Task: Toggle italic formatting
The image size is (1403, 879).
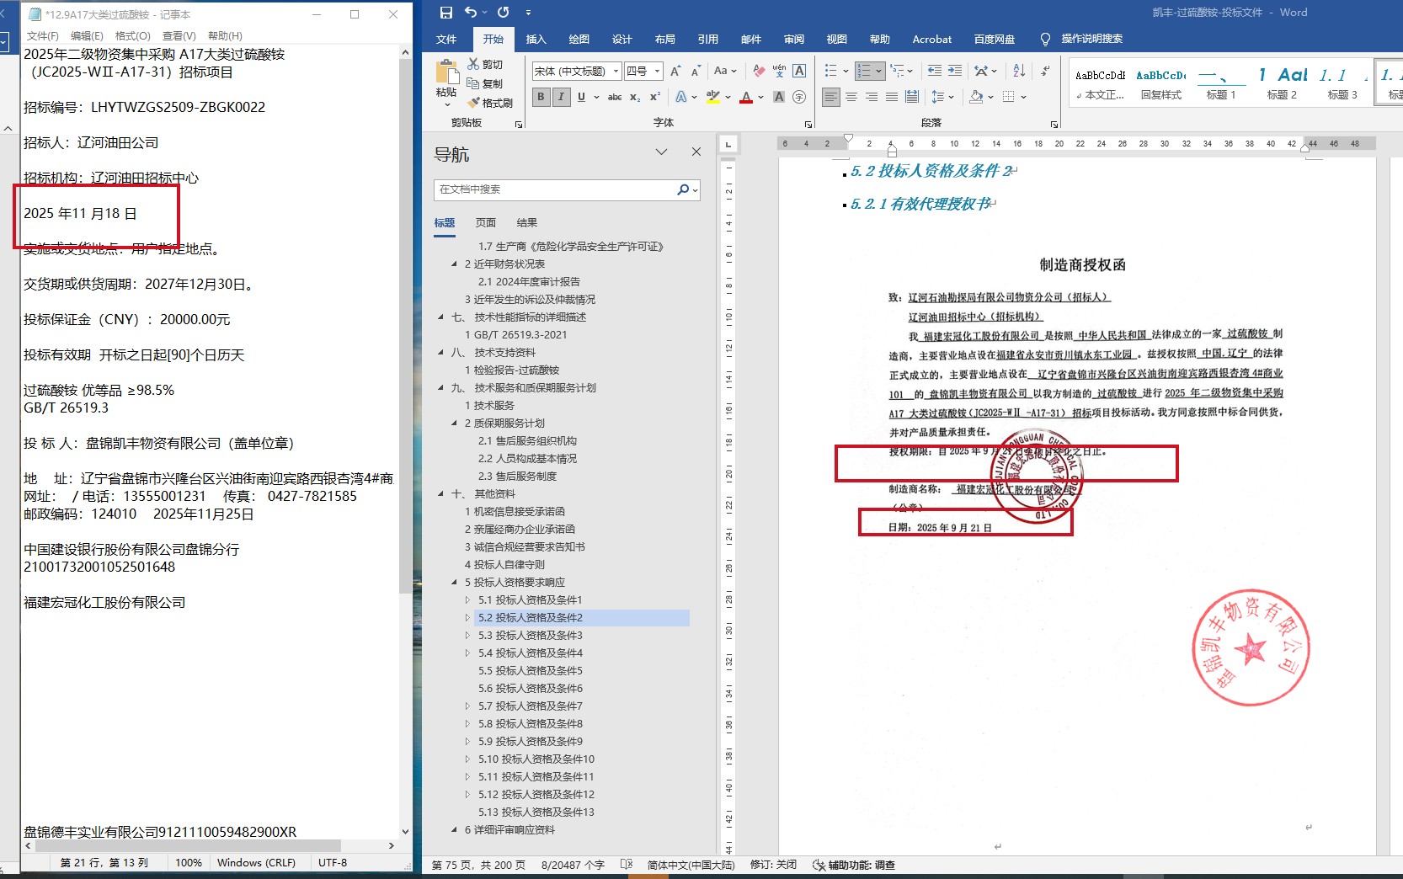Action: click(561, 98)
